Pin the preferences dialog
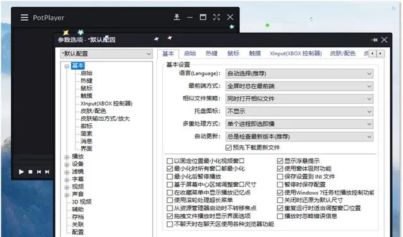The image size is (403, 237). pos(375,40)
